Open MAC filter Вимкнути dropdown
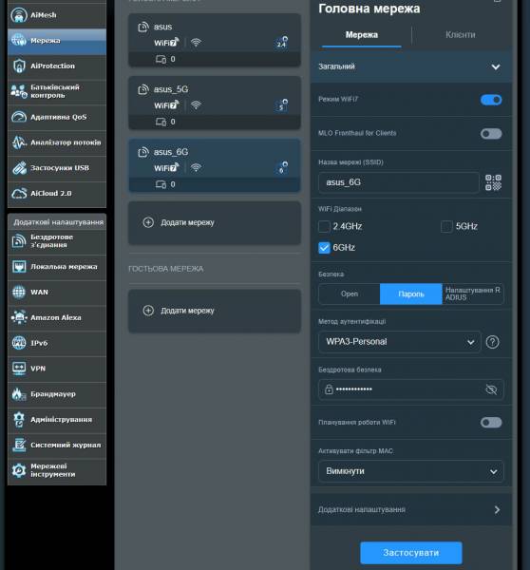Image resolution: width=530 pixels, height=570 pixels. (411, 471)
